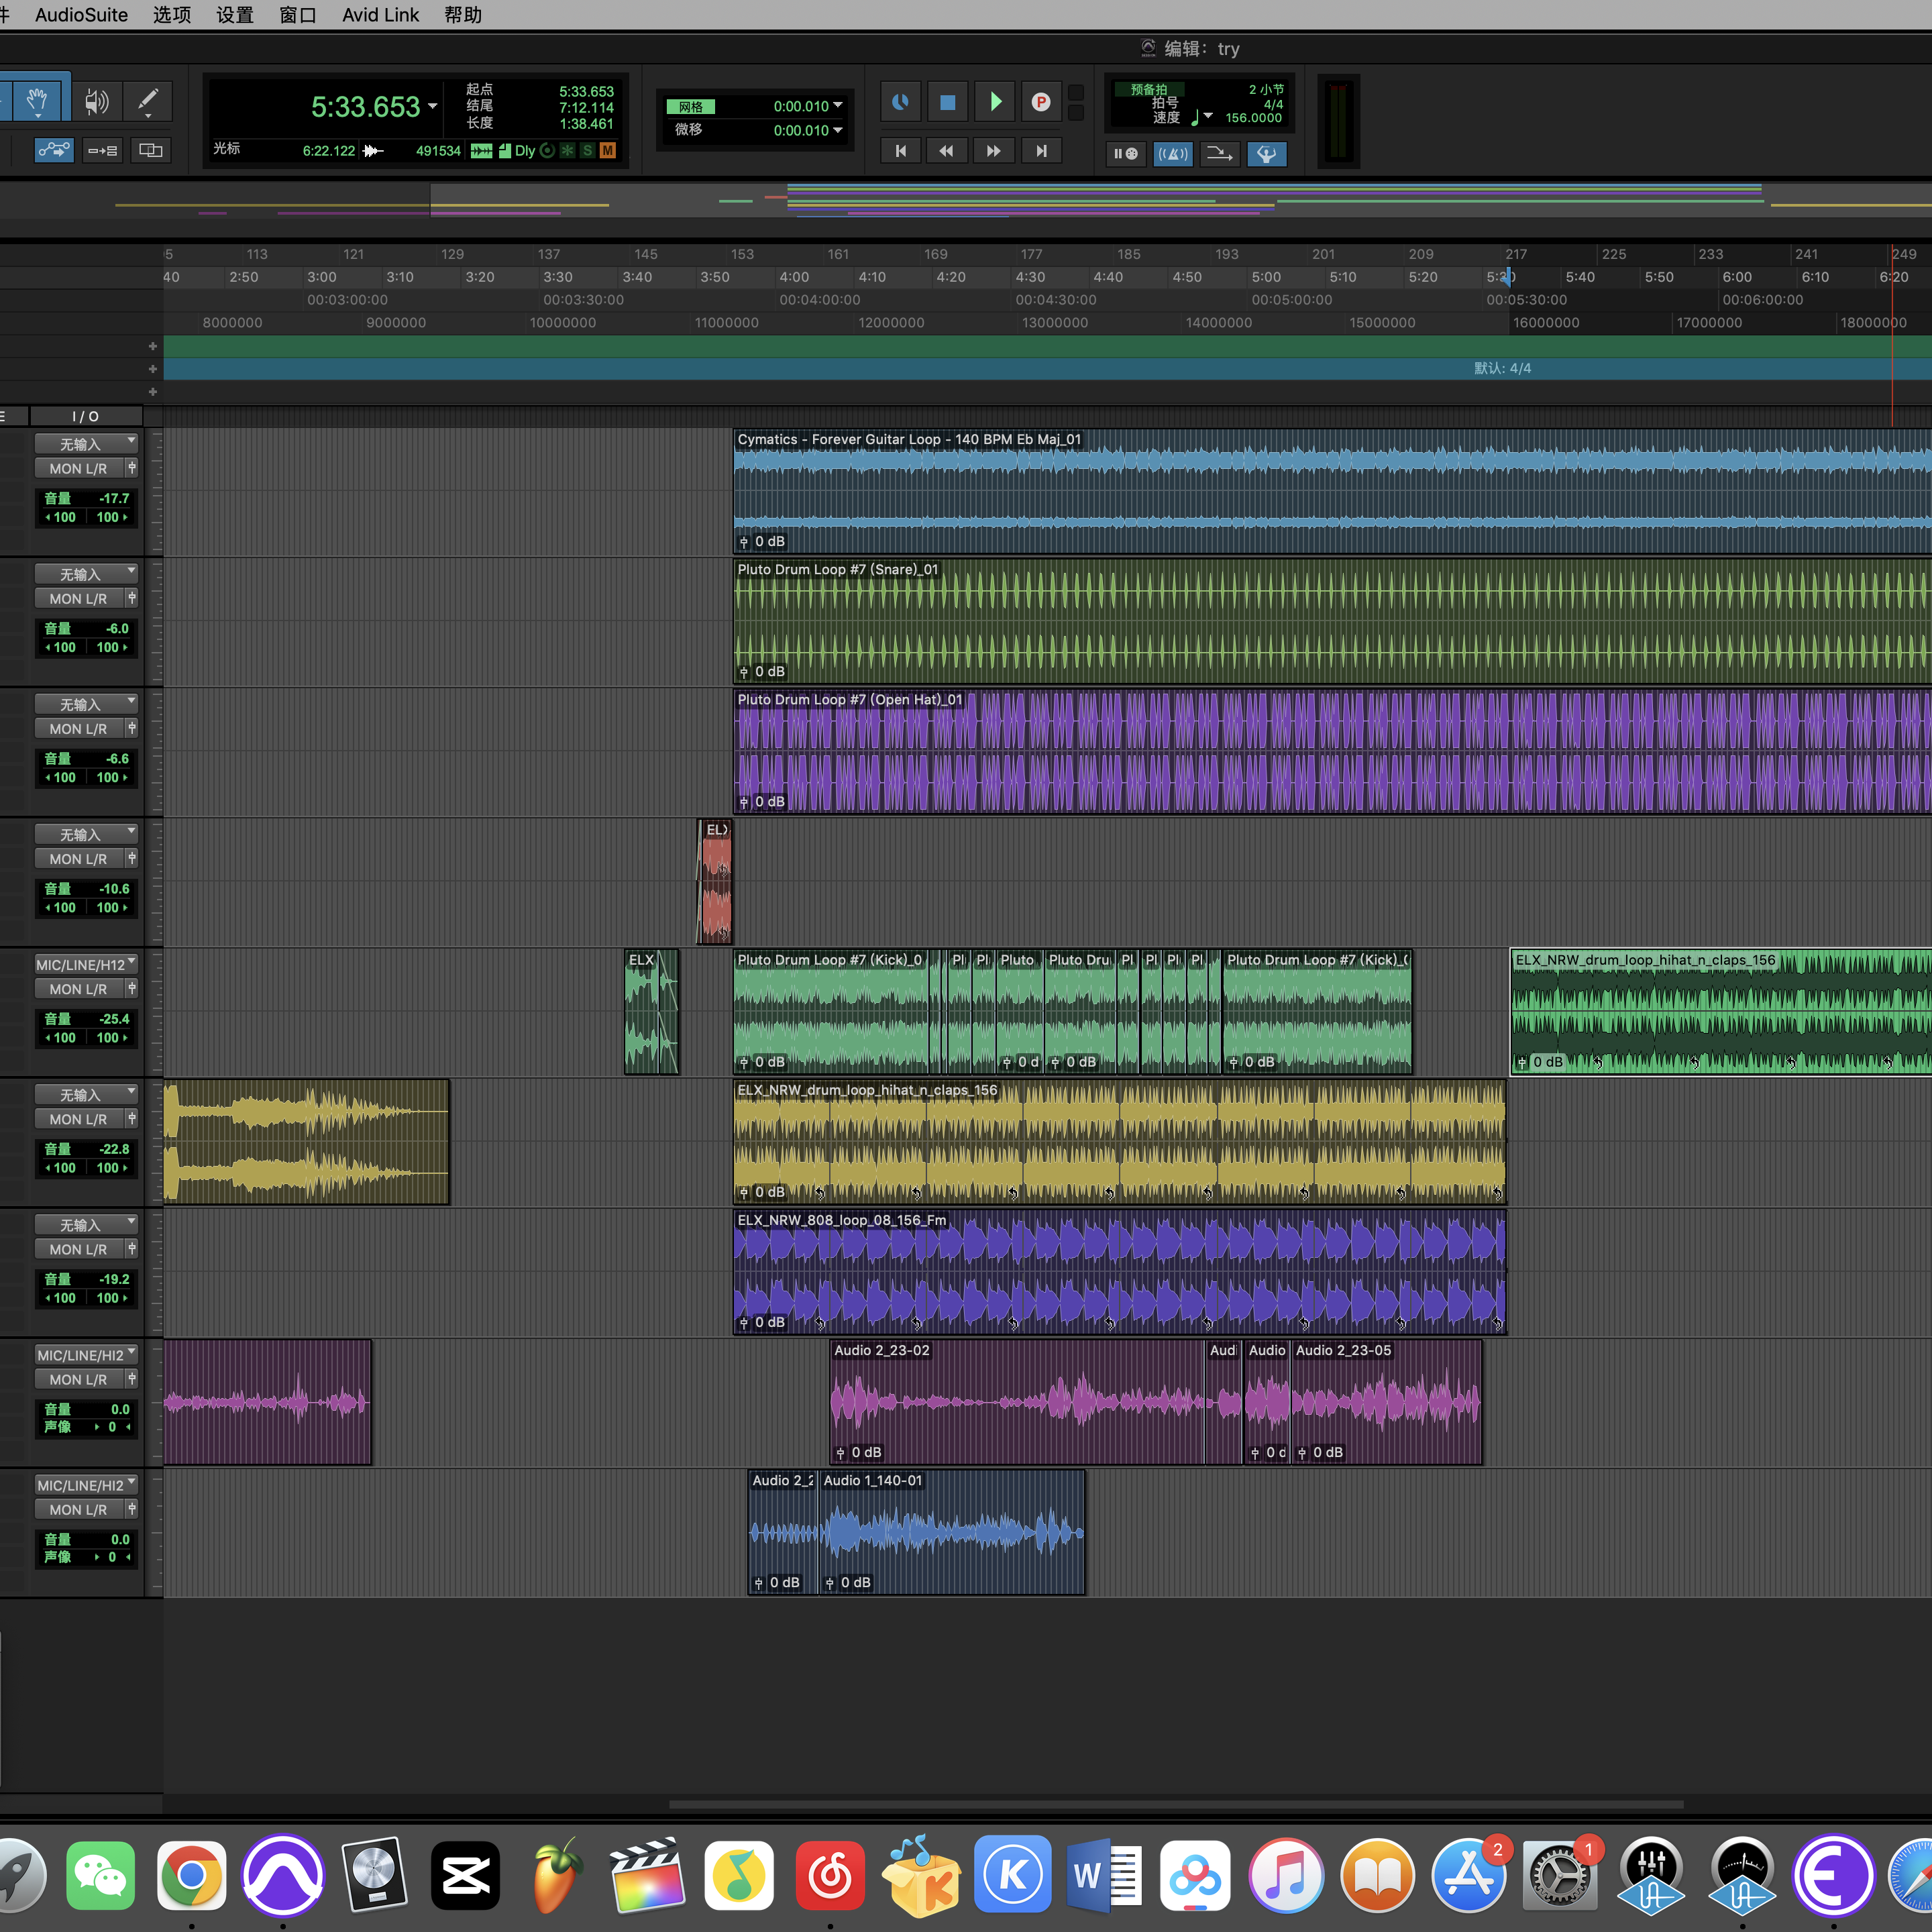Click the 音量 -17.7 volume field
Image resolution: width=1932 pixels, height=1932 pixels.
click(86, 498)
